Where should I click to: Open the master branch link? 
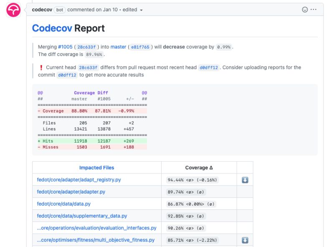(x=118, y=47)
